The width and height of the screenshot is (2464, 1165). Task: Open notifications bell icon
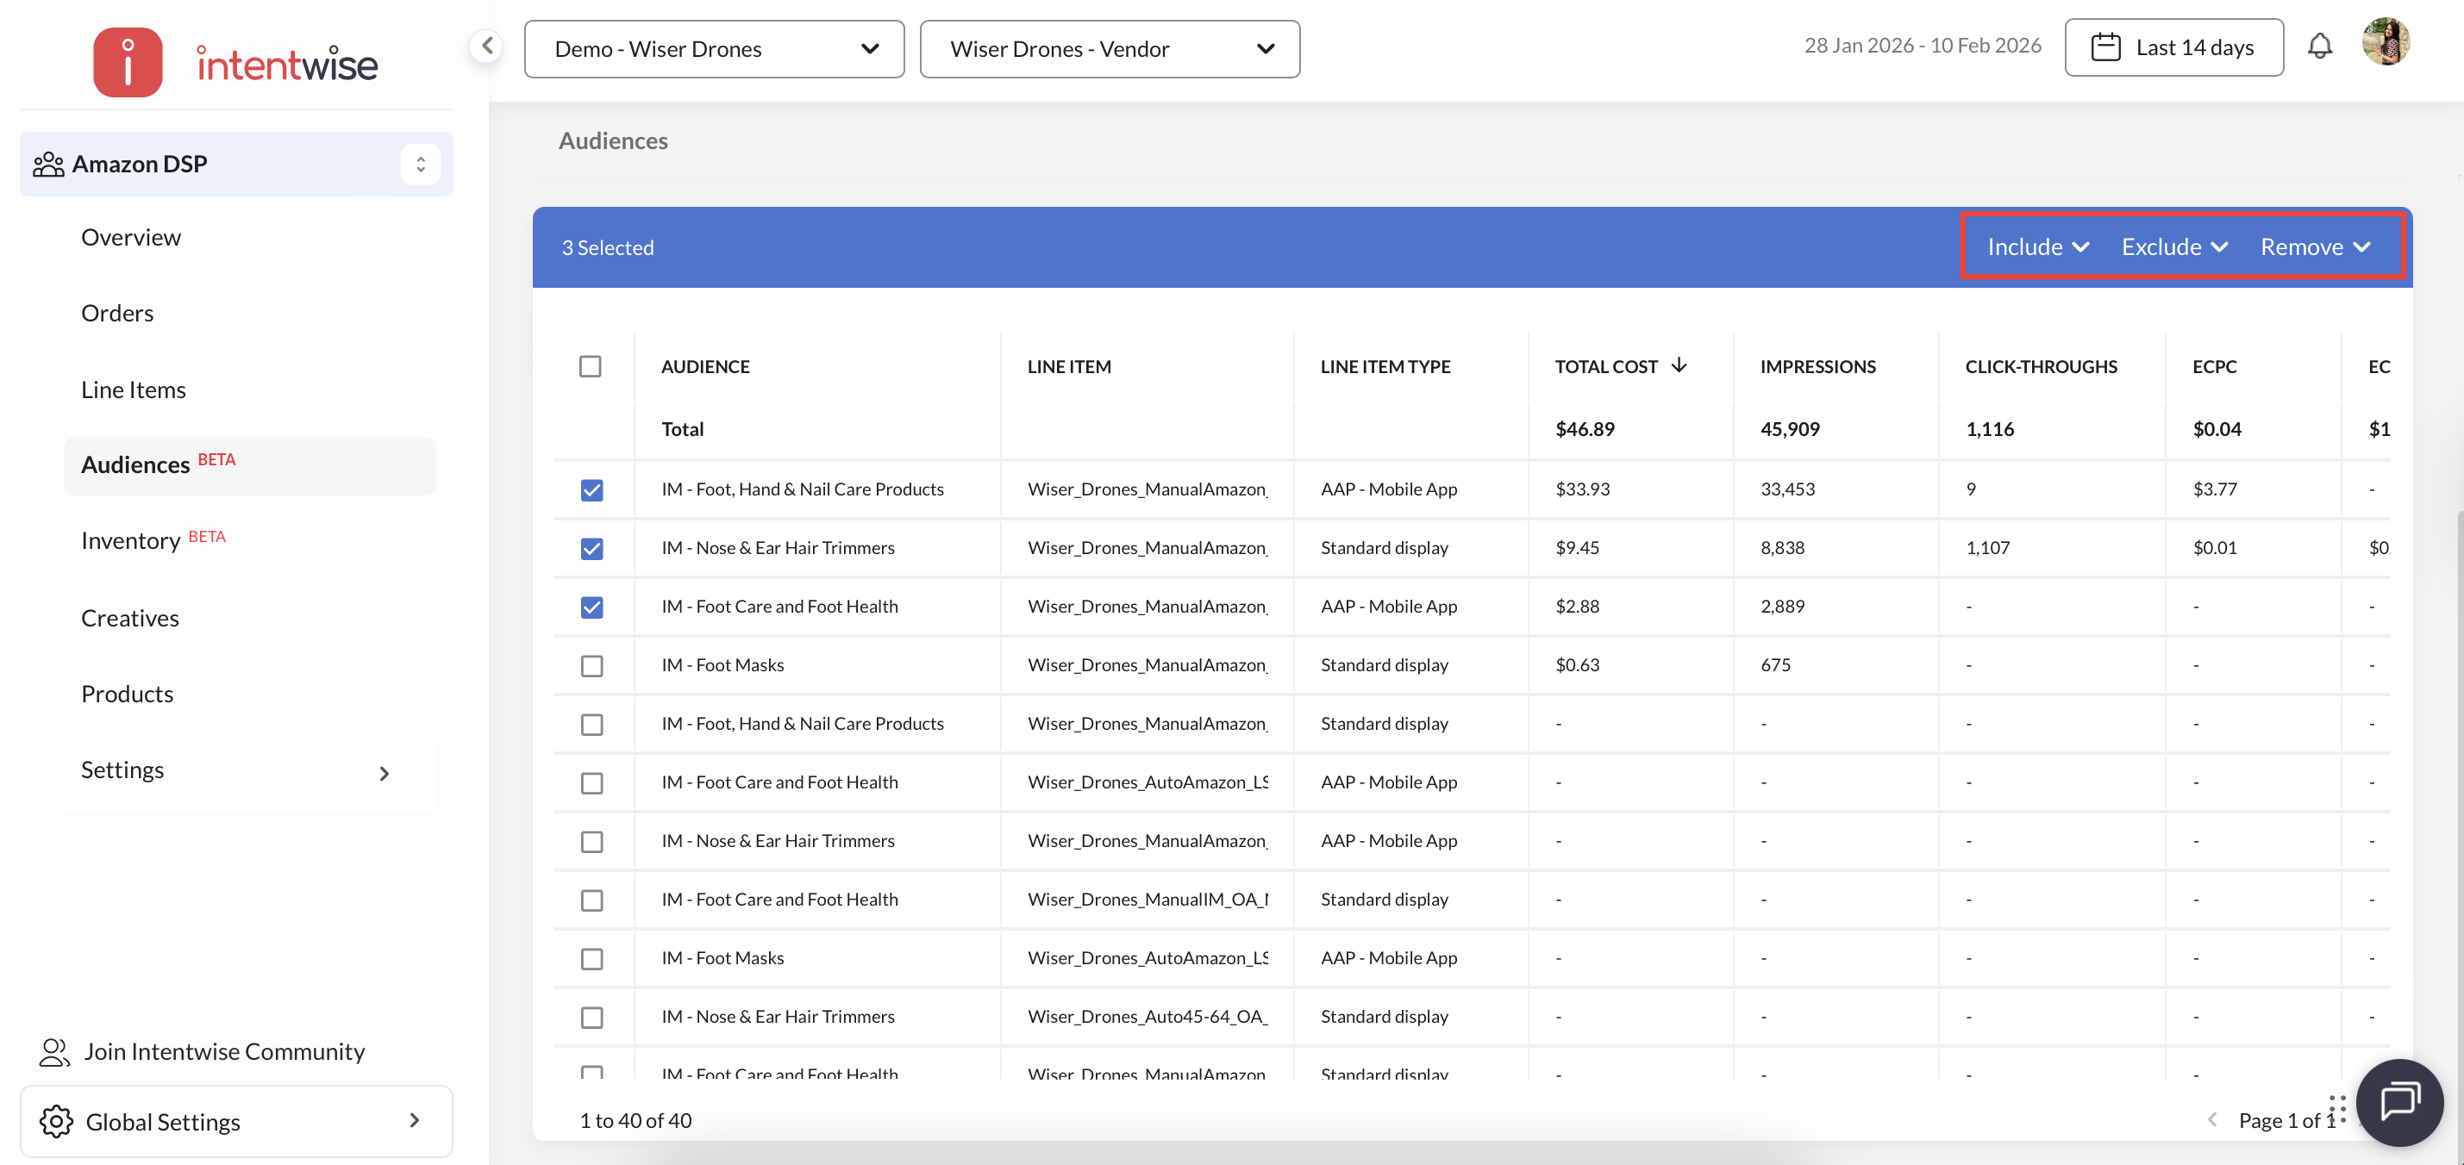click(2319, 46)
